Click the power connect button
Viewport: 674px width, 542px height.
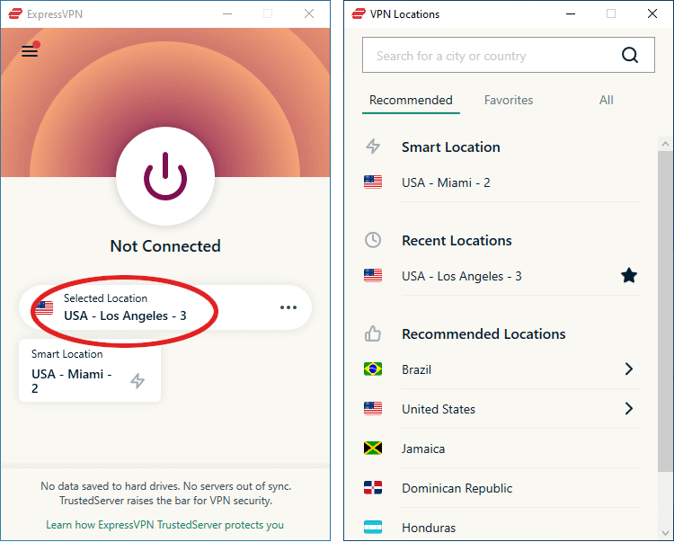point(165,176)
